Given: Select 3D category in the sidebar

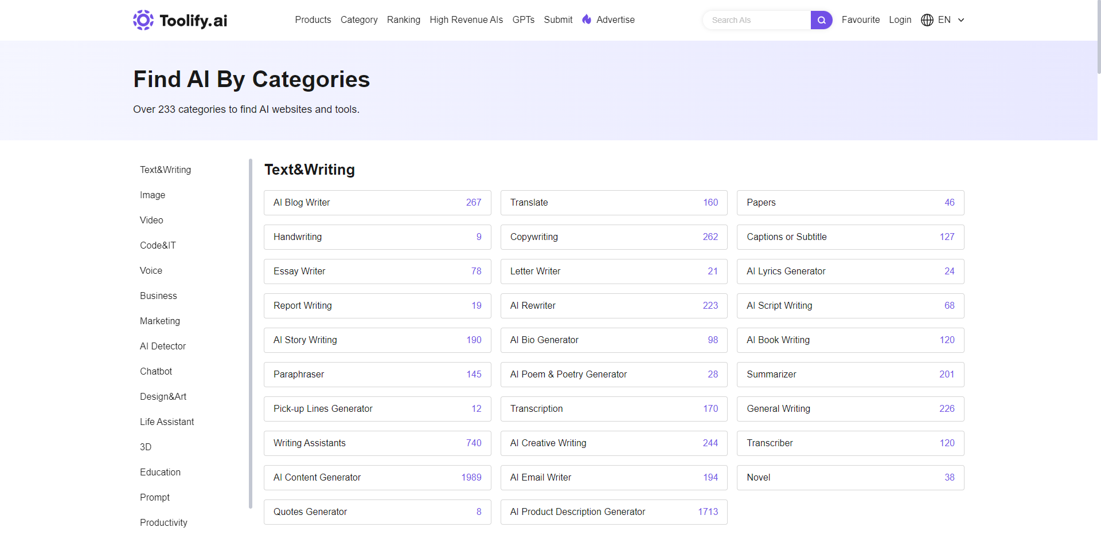Looking at the screenshot, I should click(x=146, y=447).
